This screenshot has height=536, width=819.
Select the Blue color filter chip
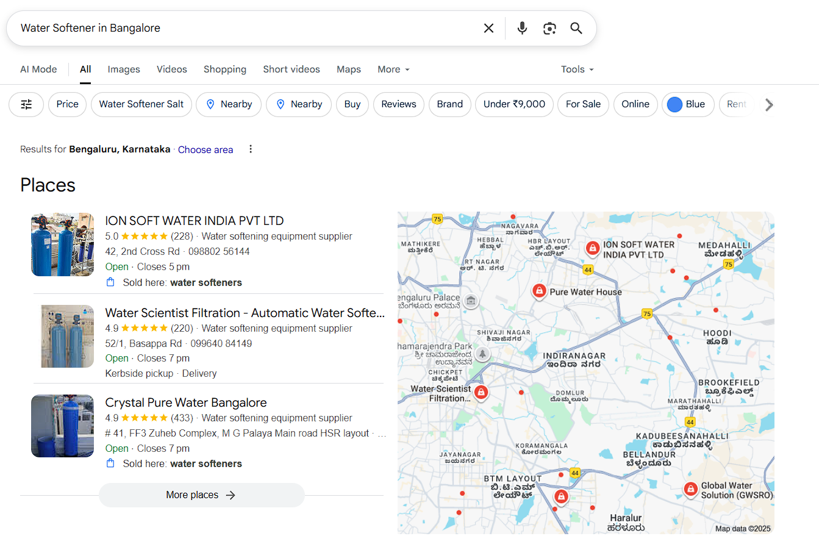687,104
